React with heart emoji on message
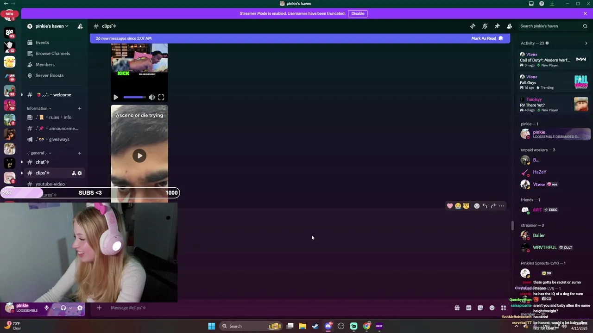 click(450, 206)
